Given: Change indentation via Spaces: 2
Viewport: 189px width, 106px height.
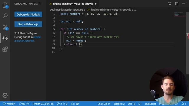Looking at the screenshot, I should click(x=119, y=104).
